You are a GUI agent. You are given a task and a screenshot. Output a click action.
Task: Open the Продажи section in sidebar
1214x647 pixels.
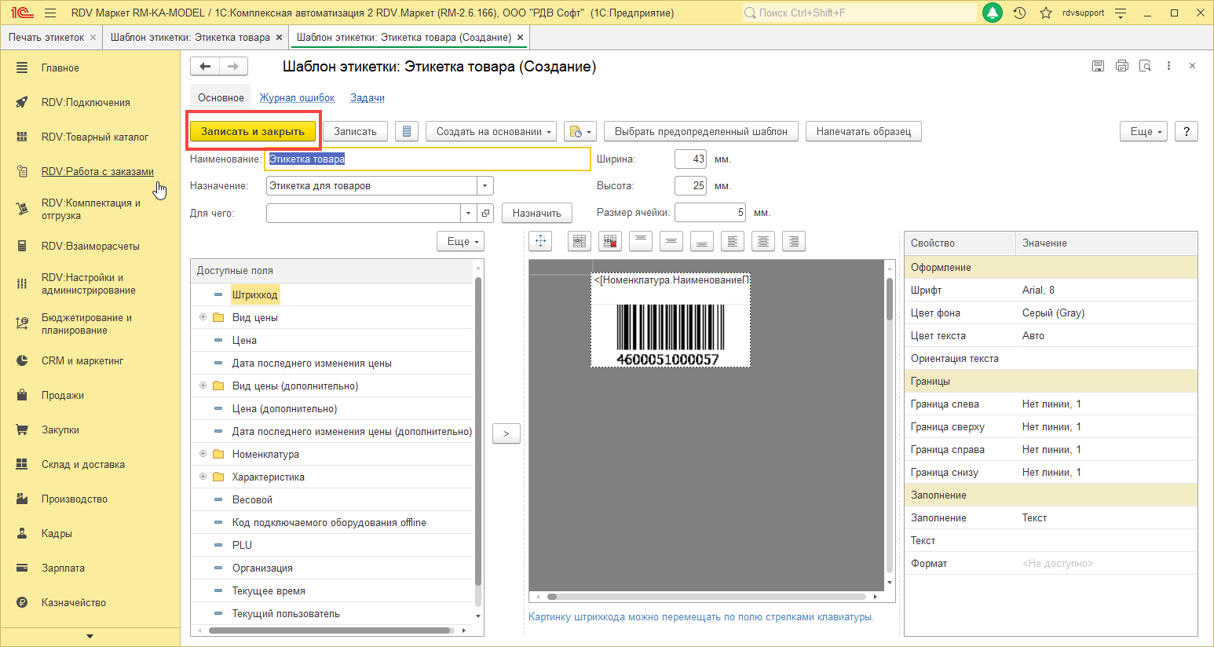pos(63,396)
